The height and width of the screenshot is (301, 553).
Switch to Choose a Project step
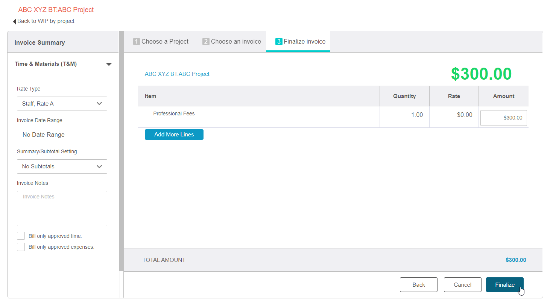(x=161, y=42)
